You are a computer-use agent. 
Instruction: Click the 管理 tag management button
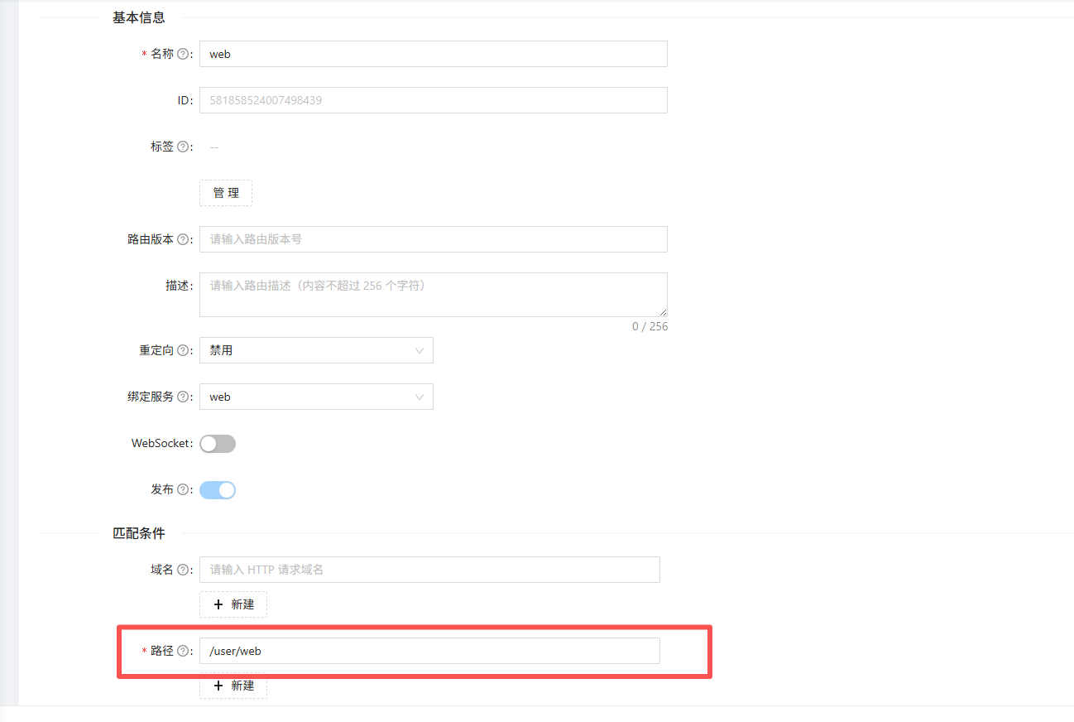point(226,193)
